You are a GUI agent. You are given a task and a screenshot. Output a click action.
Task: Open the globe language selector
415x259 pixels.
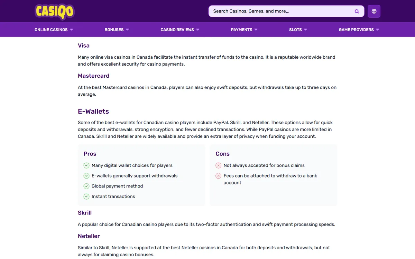(x=374, y=11)
